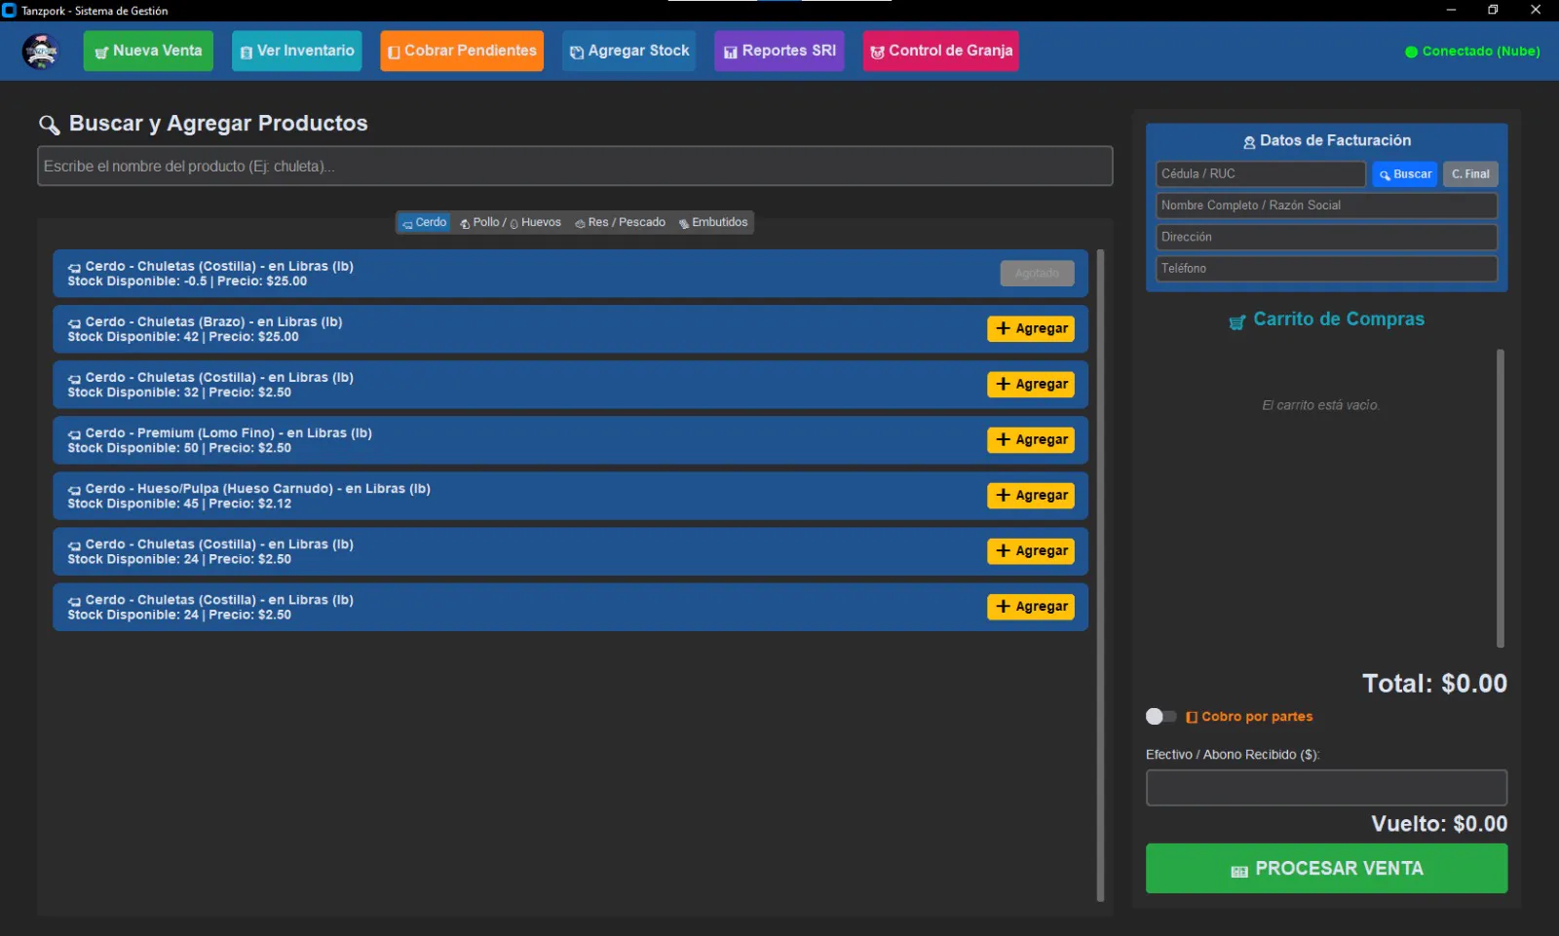This screenshot has height=936, width=1559.
Task: Focus the Efectivo / Abono Recibido field
Action: coord(1325,788)
